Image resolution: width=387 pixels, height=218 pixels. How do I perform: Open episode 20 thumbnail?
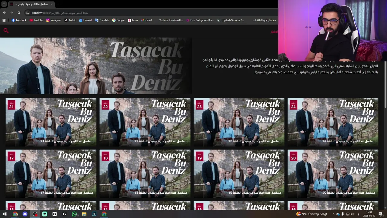333,173
